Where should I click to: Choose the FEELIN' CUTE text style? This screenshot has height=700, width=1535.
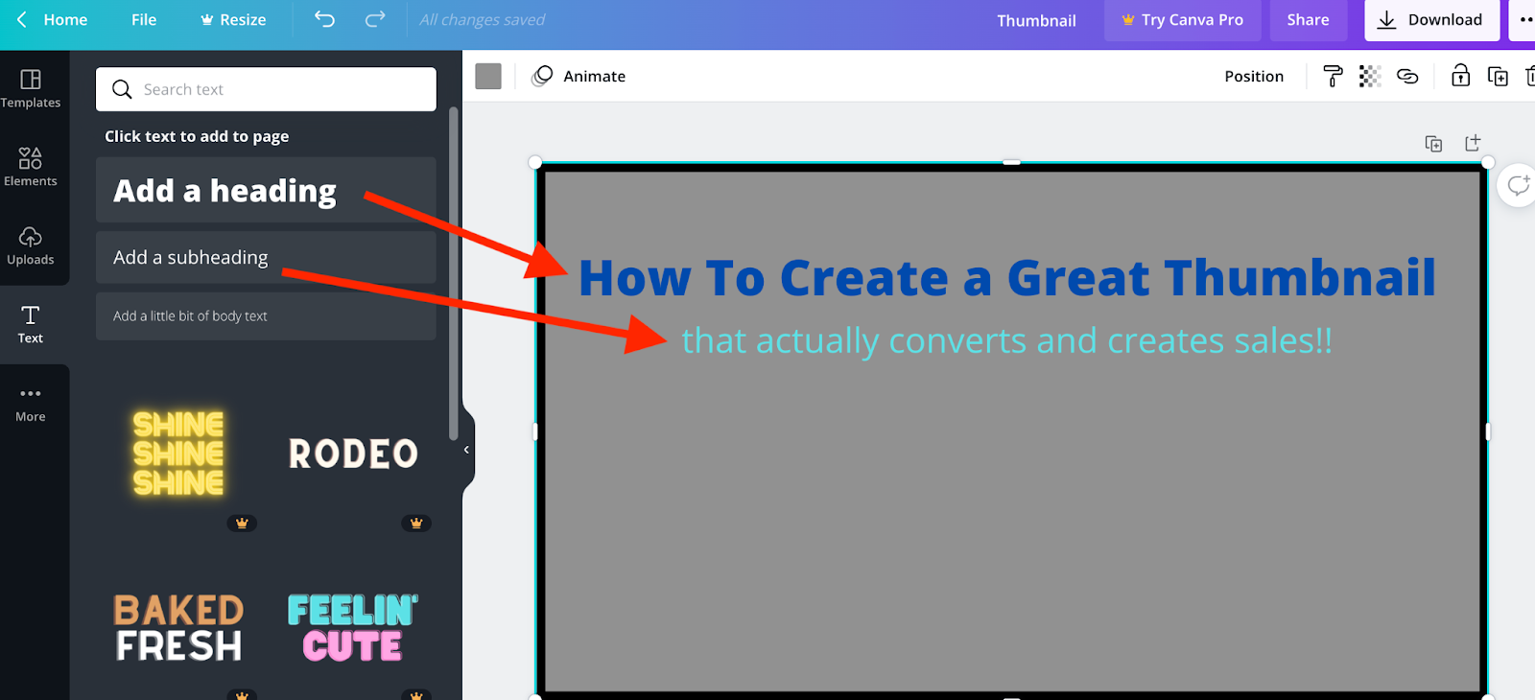353,628
